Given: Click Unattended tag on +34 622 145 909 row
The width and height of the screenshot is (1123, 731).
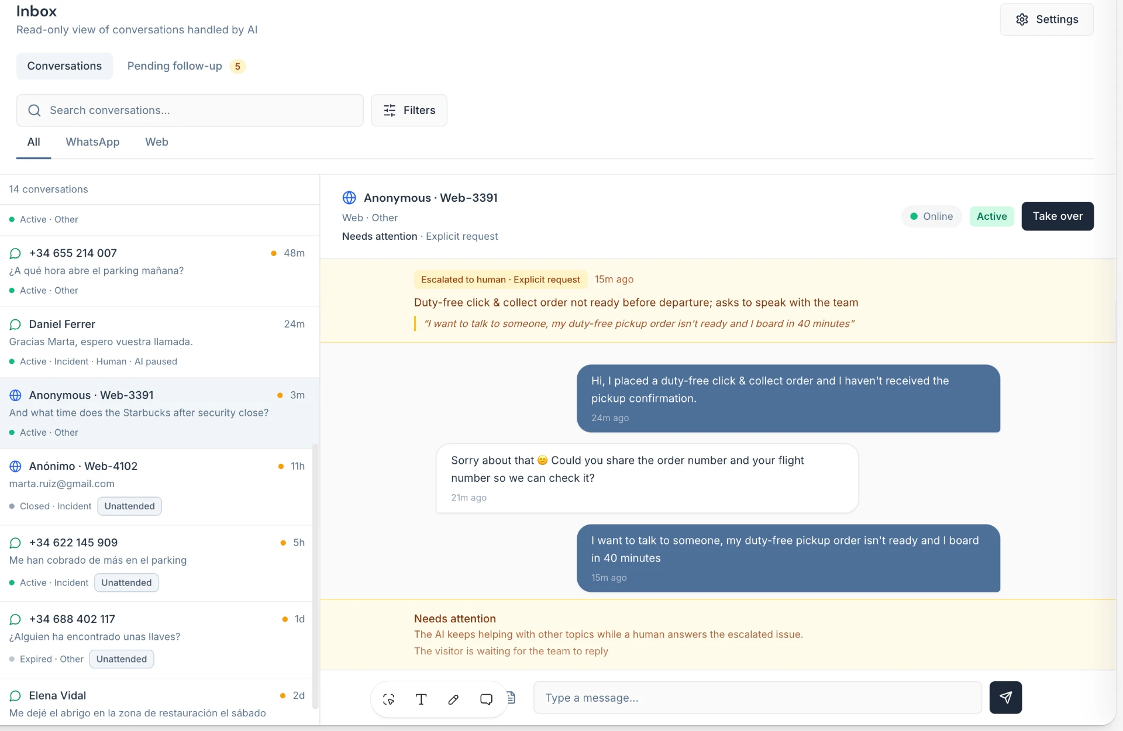Looking at the screenshot, I should point(126,583).
